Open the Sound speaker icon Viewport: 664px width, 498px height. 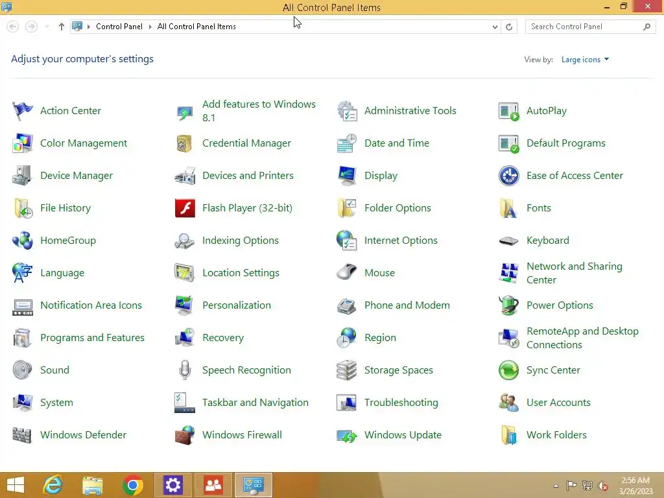22,370
